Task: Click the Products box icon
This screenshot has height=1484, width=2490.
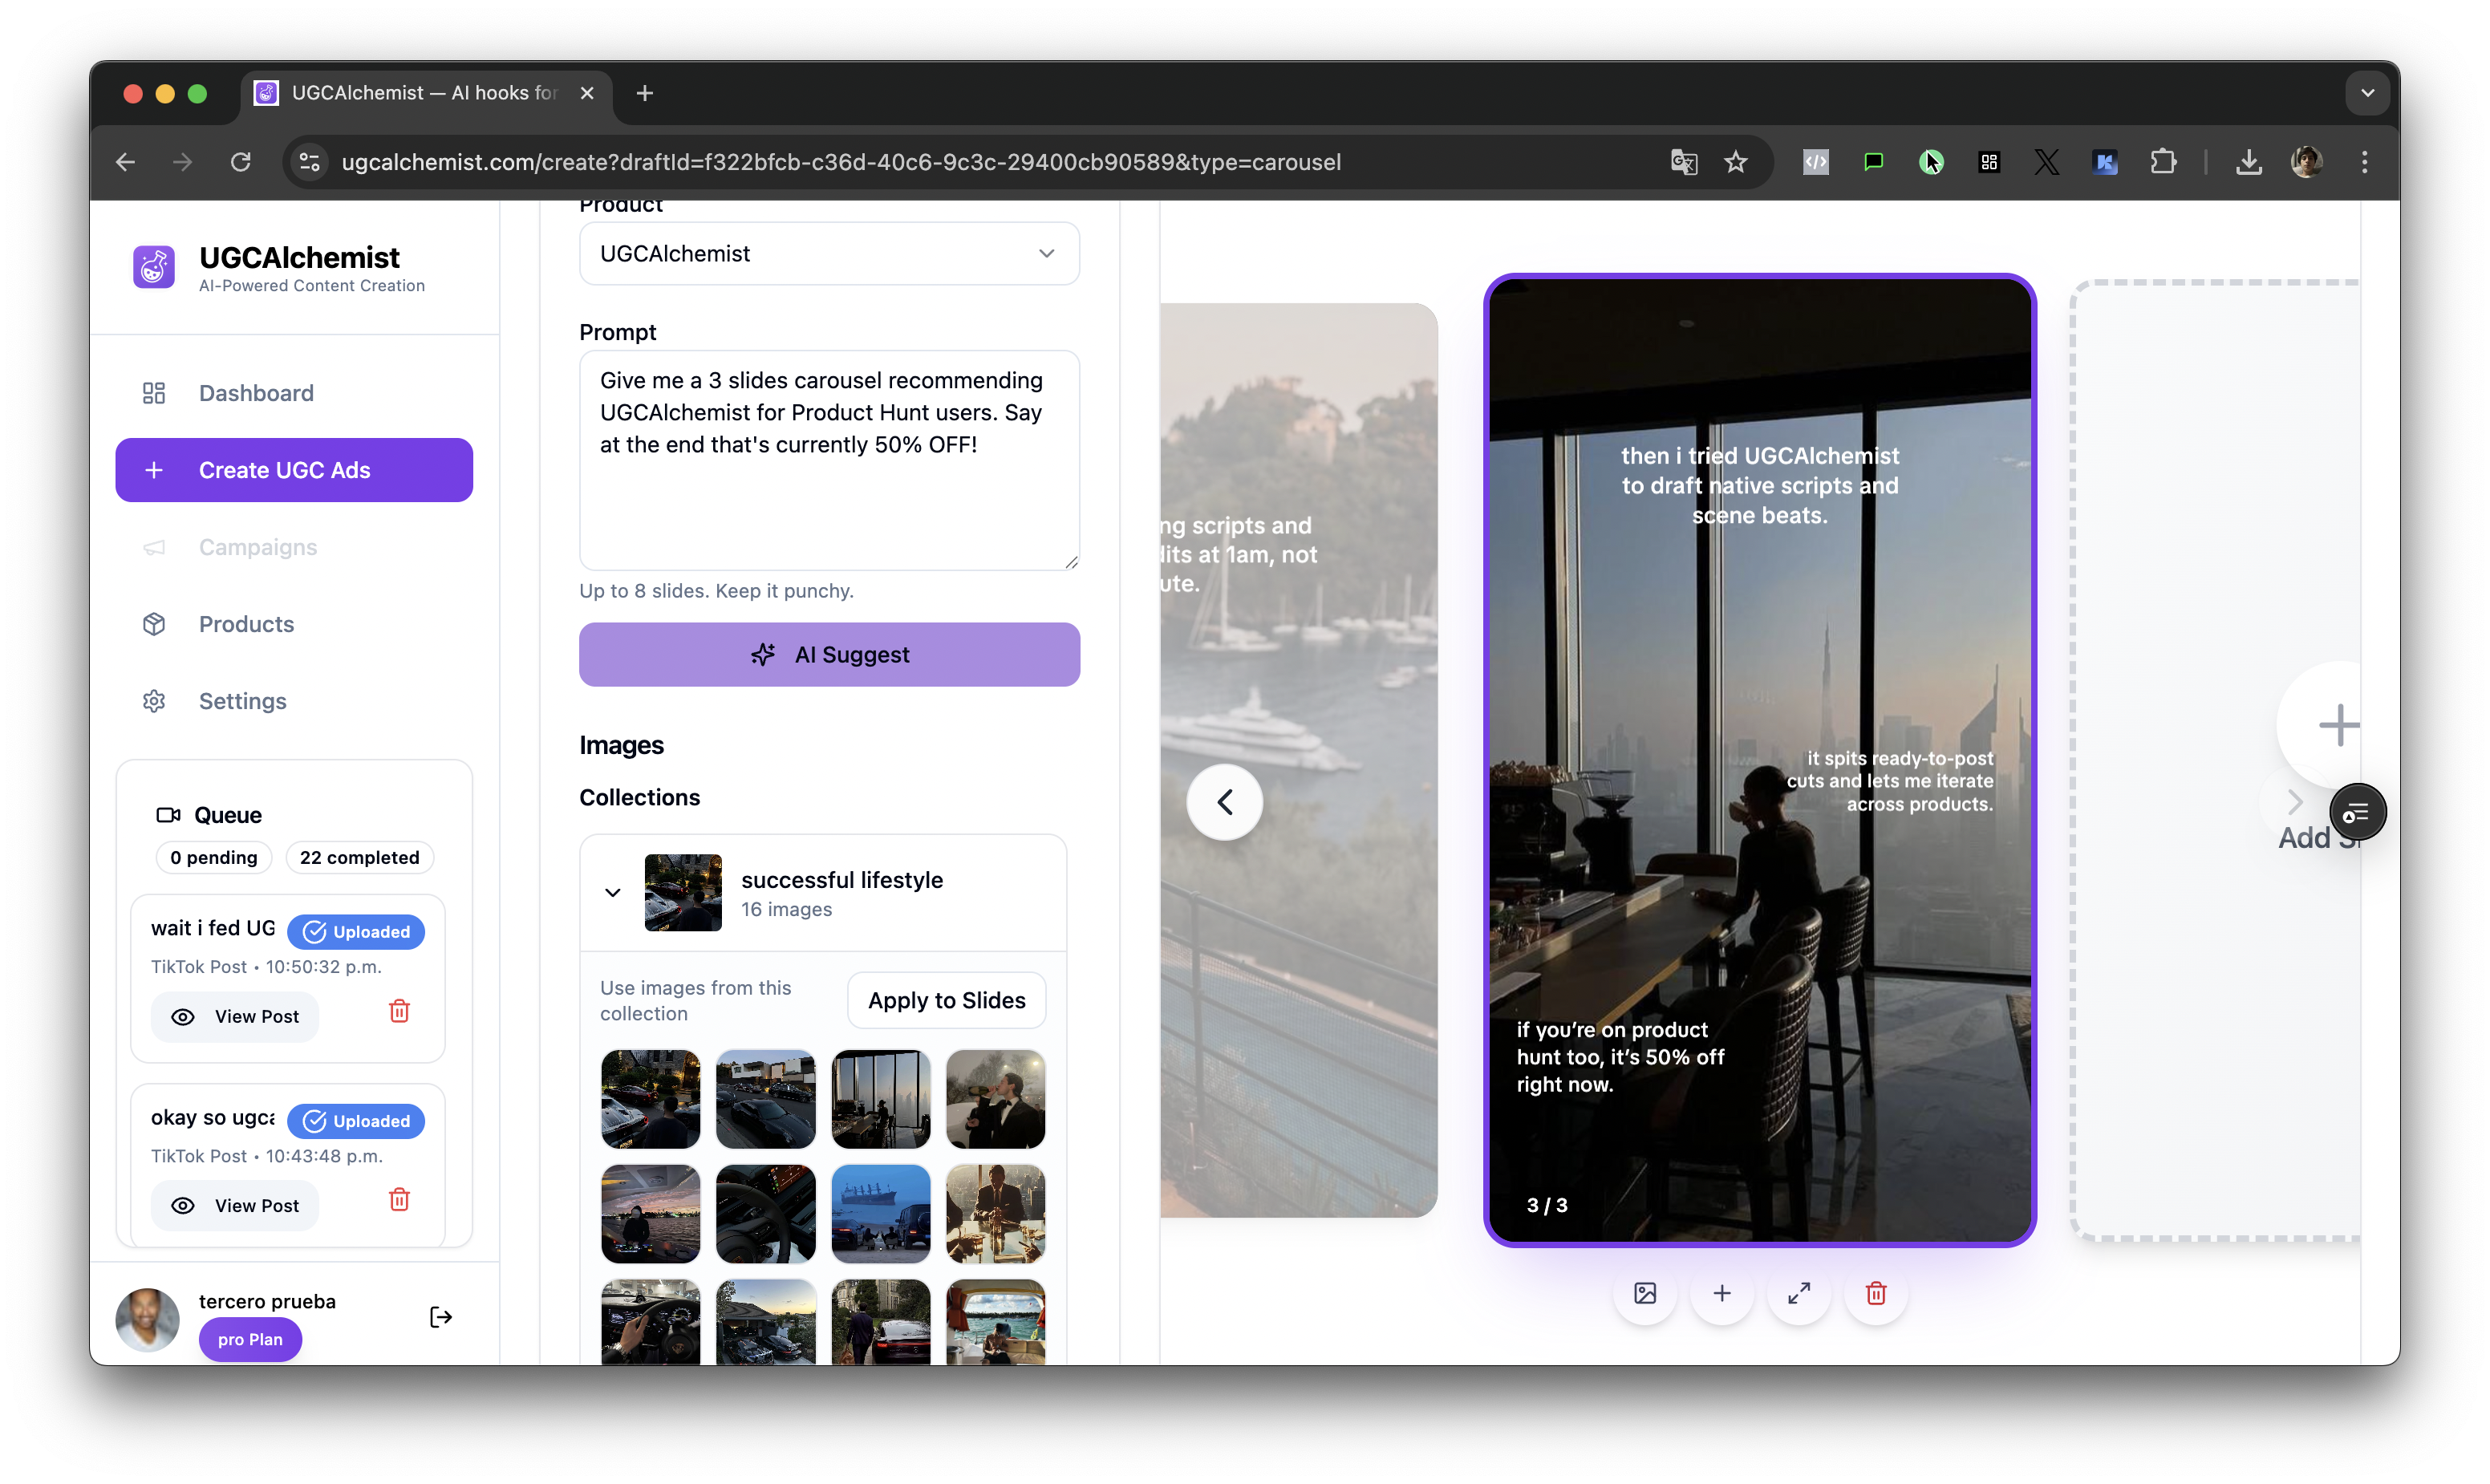Action: tap(154, 624)
